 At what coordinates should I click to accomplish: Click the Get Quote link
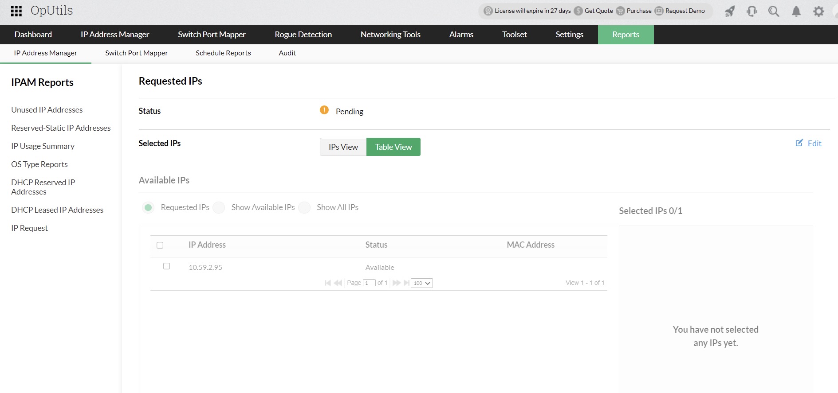click(x=598, y=11)
